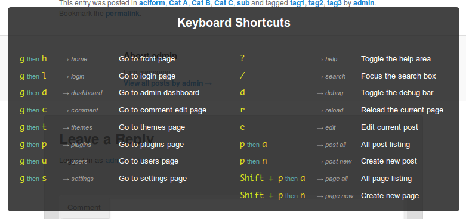Open the tag2 tag link
The width and height of the screenshot is (466, 219).
pyautogui.click(x=316, y=3)
